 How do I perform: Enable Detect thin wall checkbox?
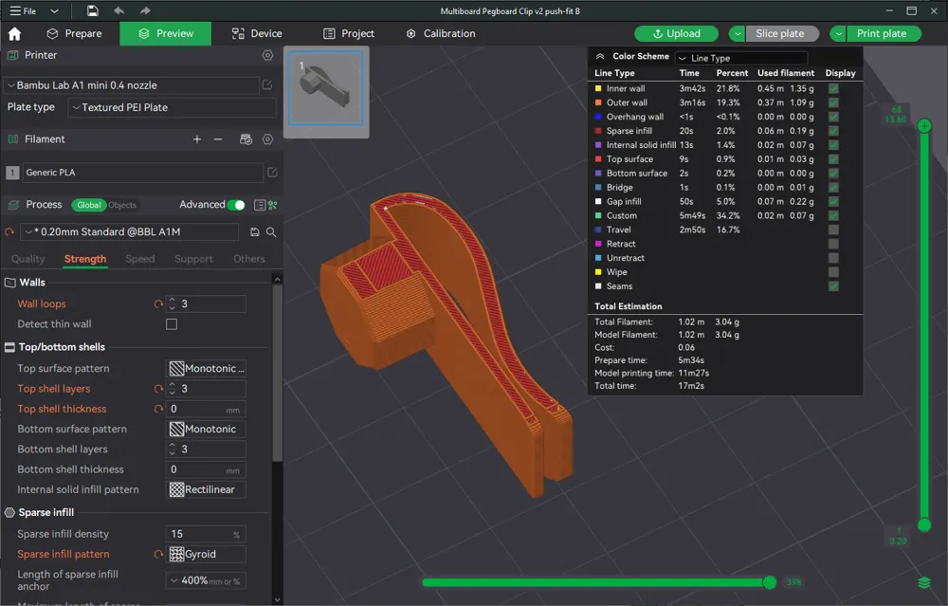click(x=172, y=324)
